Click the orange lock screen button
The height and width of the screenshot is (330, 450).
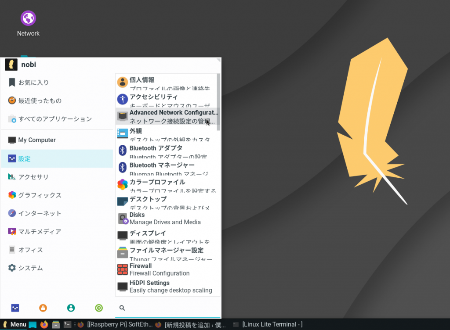(x=43, y=308)
